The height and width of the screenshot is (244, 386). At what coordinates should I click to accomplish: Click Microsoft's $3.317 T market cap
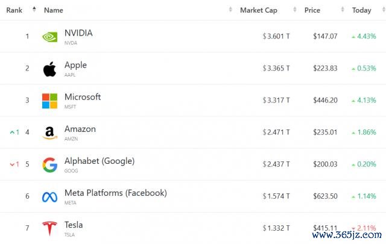(x=276, y=101)
